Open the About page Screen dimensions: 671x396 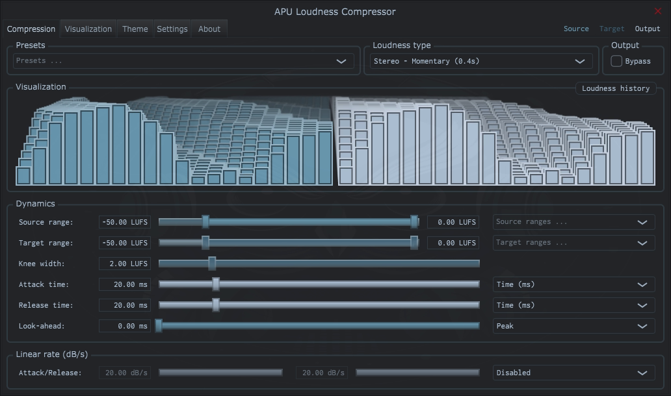pos(209,29)
